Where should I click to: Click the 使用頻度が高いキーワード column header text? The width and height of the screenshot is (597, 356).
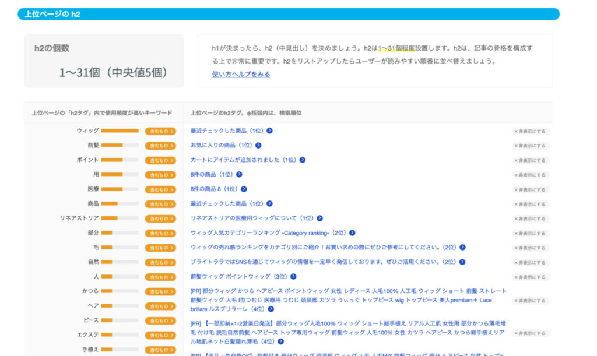102,113
